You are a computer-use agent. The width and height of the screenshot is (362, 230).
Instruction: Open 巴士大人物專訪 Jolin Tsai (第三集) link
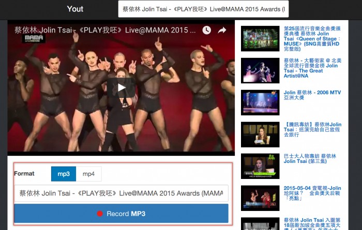coord(310,159)
